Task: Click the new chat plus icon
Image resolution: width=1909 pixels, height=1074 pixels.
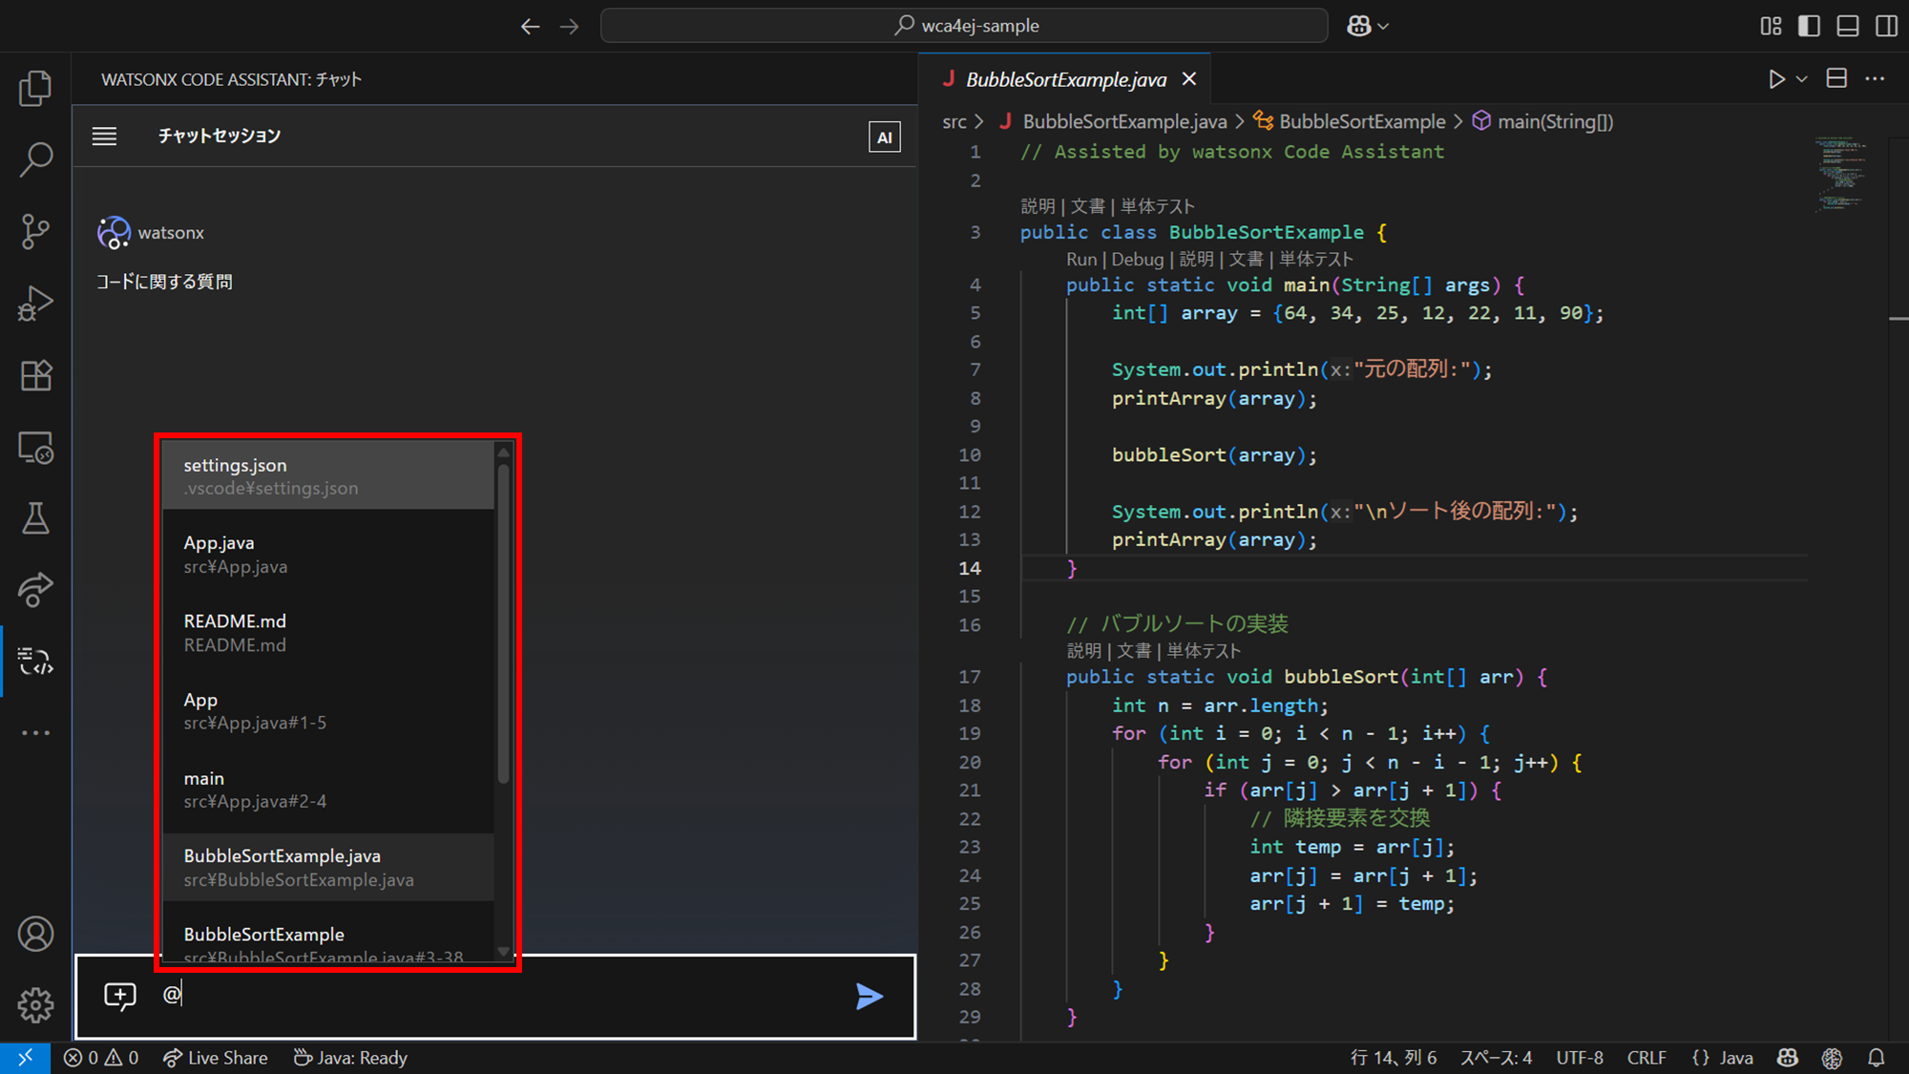Action: (x=120, y=996)
